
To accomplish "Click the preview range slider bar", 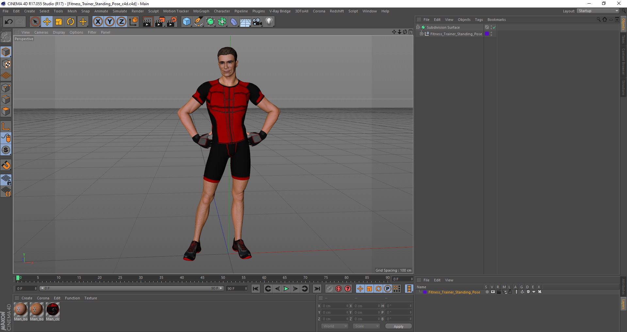I will click(132, 288).
